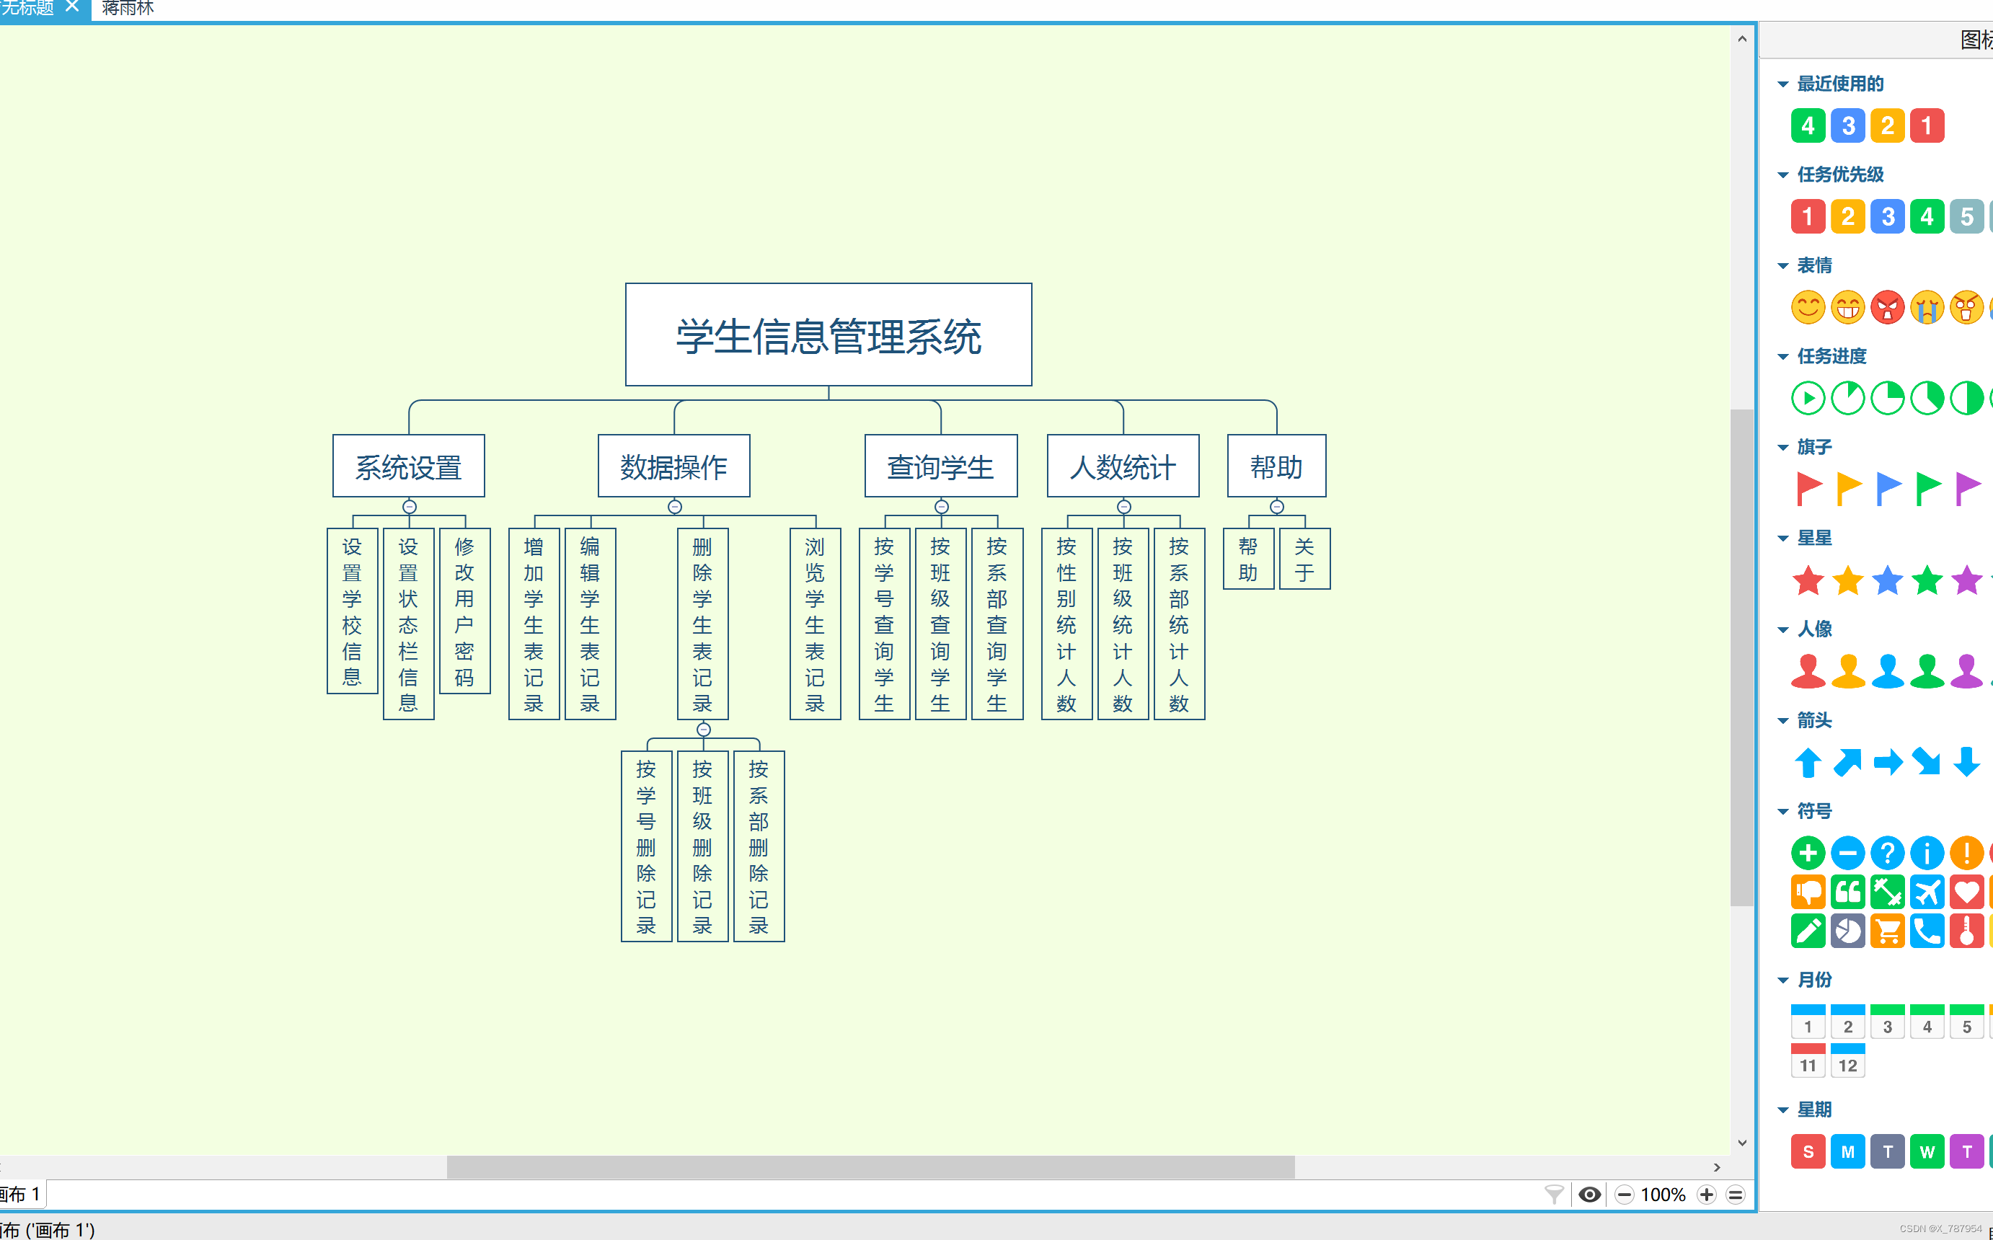Open the filter icon in the status bar

pyautogui.click(x=1553, y=1195)
